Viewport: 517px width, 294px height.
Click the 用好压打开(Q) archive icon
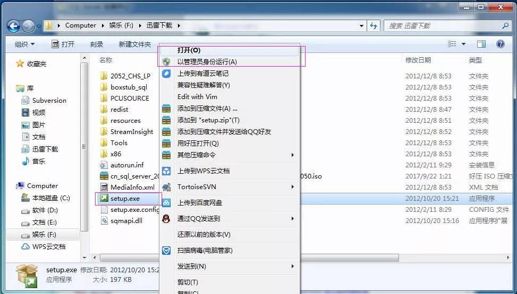(166, 144)
